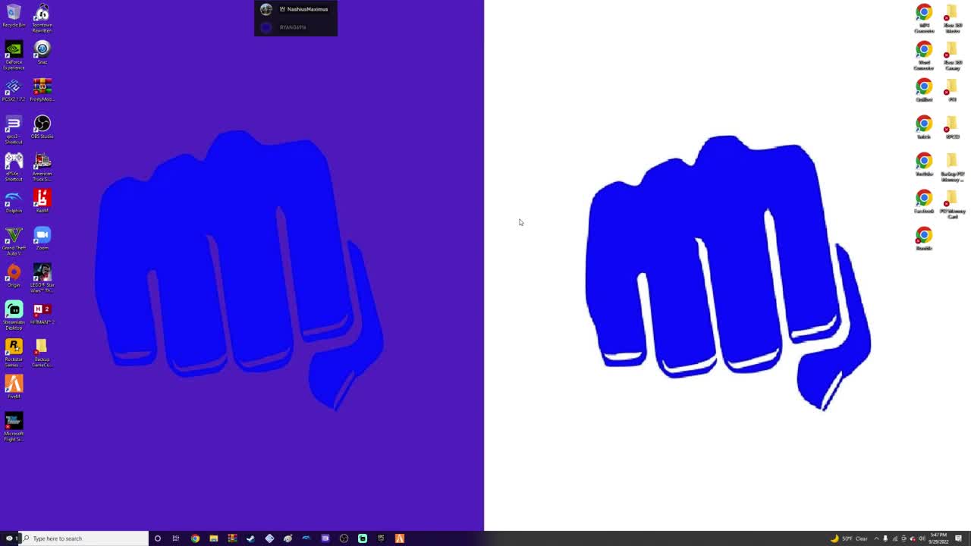This screenshot has width=971, height=546.
Task: Open the Twitch Chrome shortcut
Action: coord(924,127)
